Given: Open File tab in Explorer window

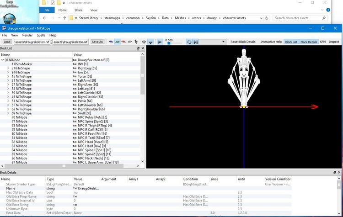Looking at the screenshot, I should pyautogui.click(x=47, y=10).
